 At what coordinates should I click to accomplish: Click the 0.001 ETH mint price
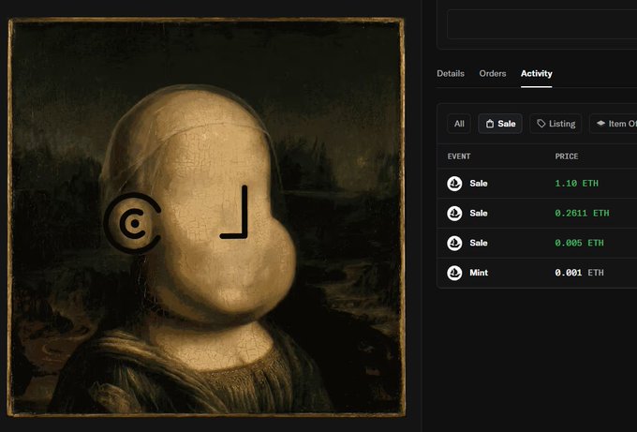coord(579,273)
